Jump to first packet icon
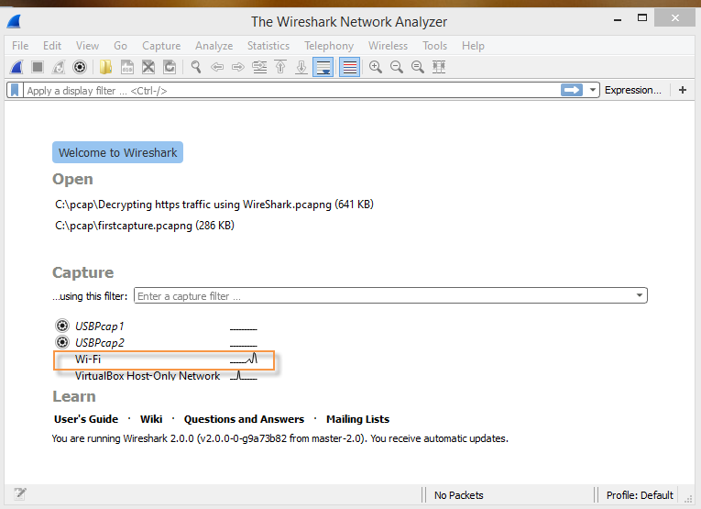Image resolution: width=701 pixels, height=509 pixels. pyautogui.click(x=280, y=67)
